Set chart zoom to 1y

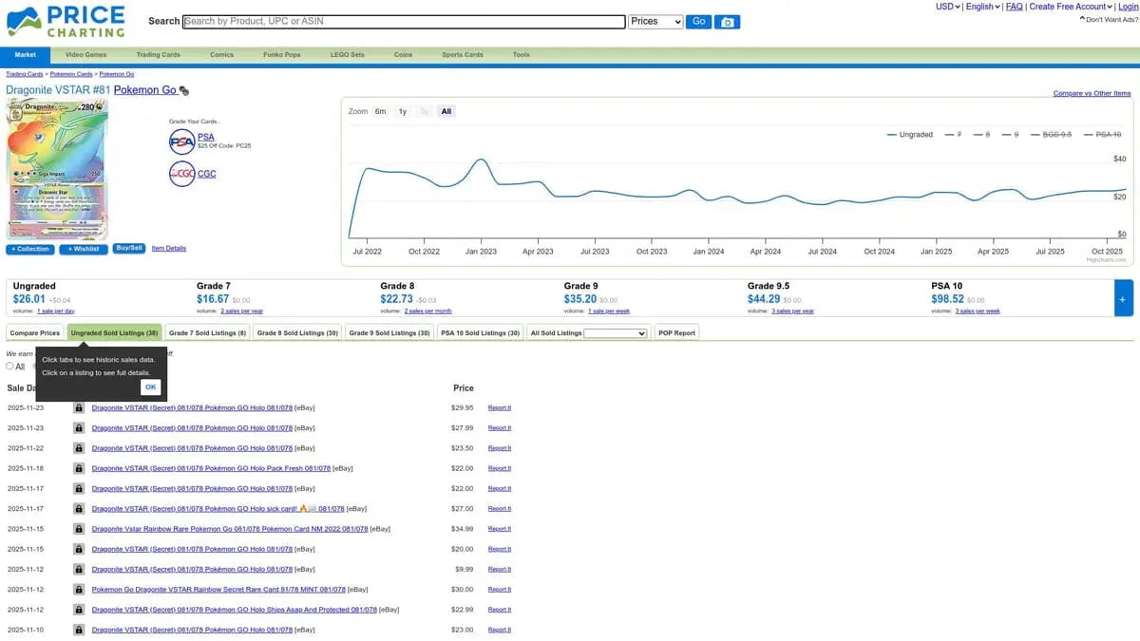tap(403, 111)
